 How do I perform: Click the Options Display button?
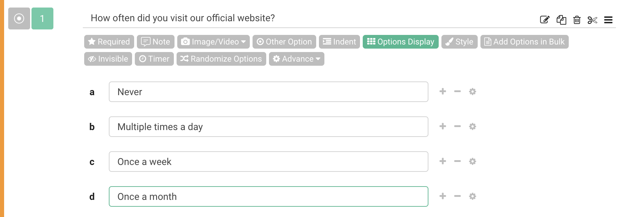pos(401,41)
